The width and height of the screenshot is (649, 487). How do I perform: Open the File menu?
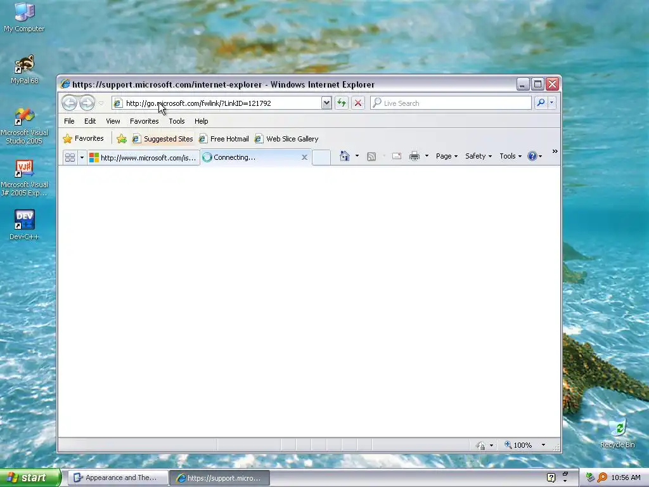pyautogui.click(x=69, y=121)
